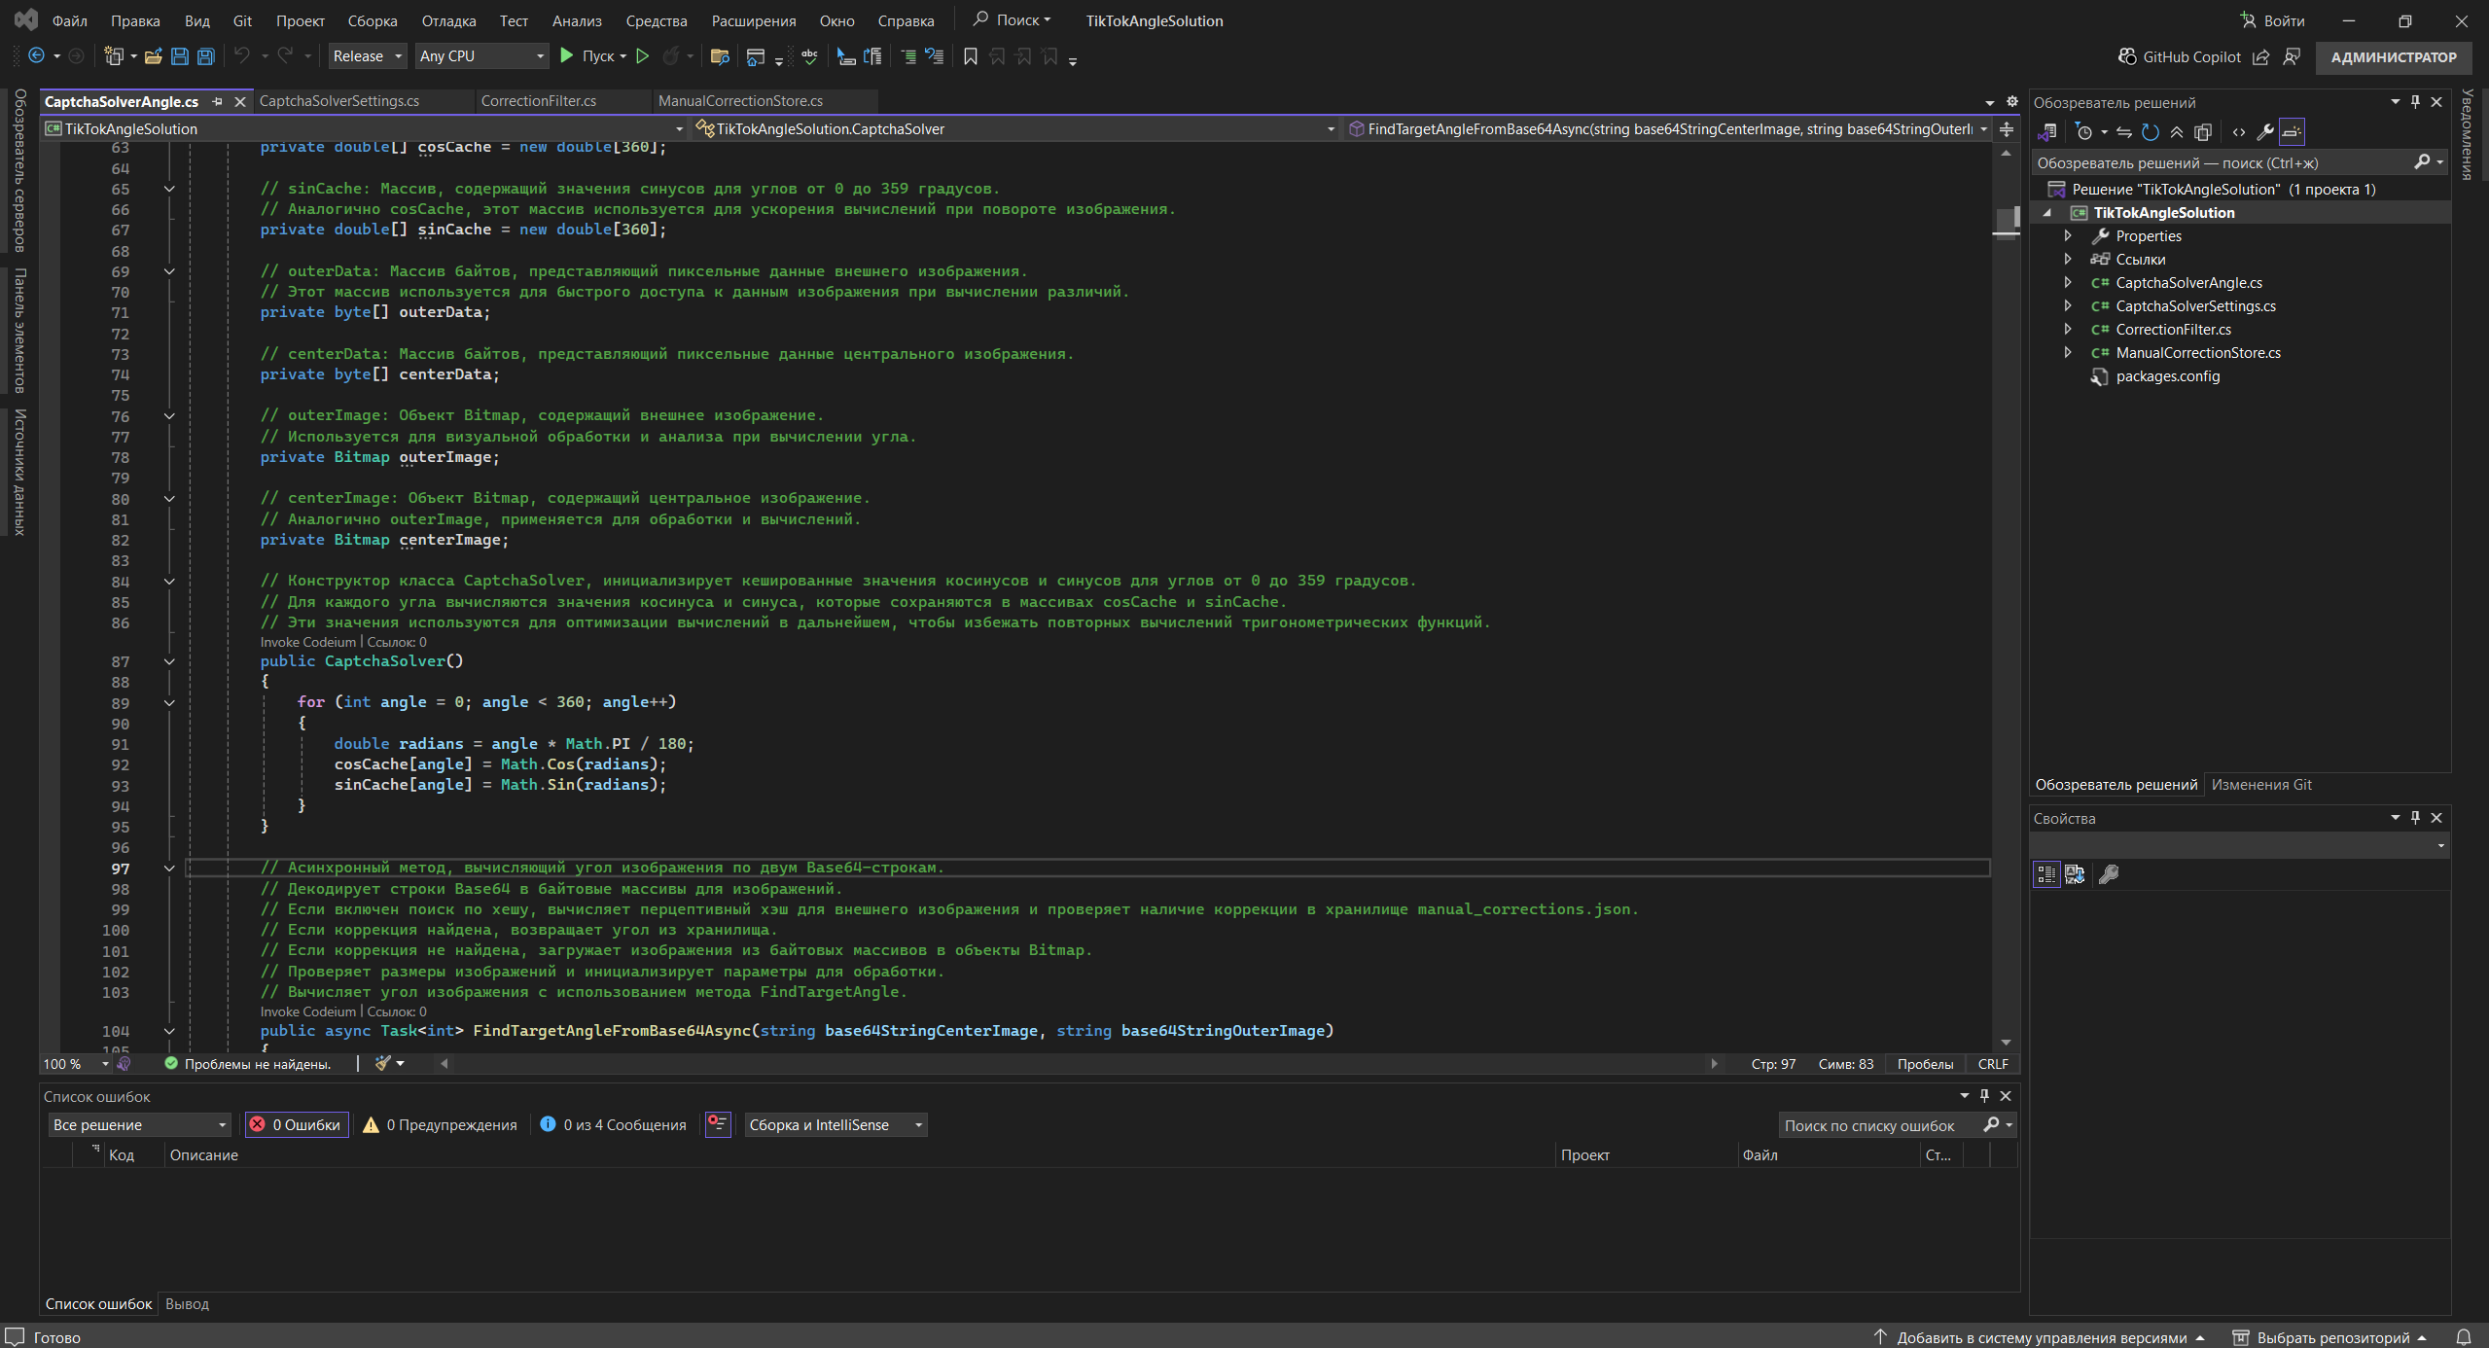Click the Пуск start button
This screenshot has width=2489, height=1348.
pyautogui.click(x=587, y=56)
